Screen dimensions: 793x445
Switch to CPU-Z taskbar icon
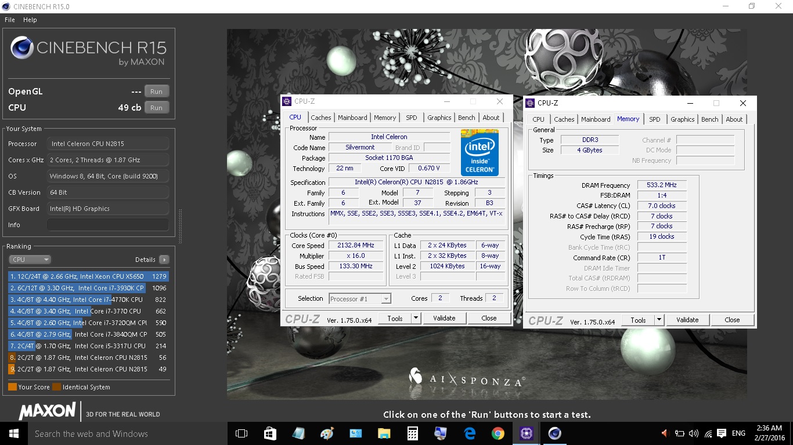click(x=526, y=433)
